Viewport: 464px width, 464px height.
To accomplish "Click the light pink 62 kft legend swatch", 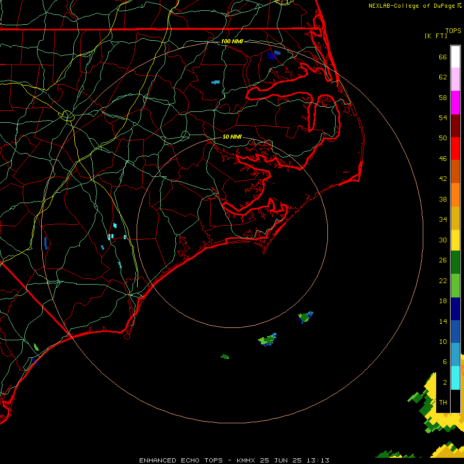I will tap(455, 79).
